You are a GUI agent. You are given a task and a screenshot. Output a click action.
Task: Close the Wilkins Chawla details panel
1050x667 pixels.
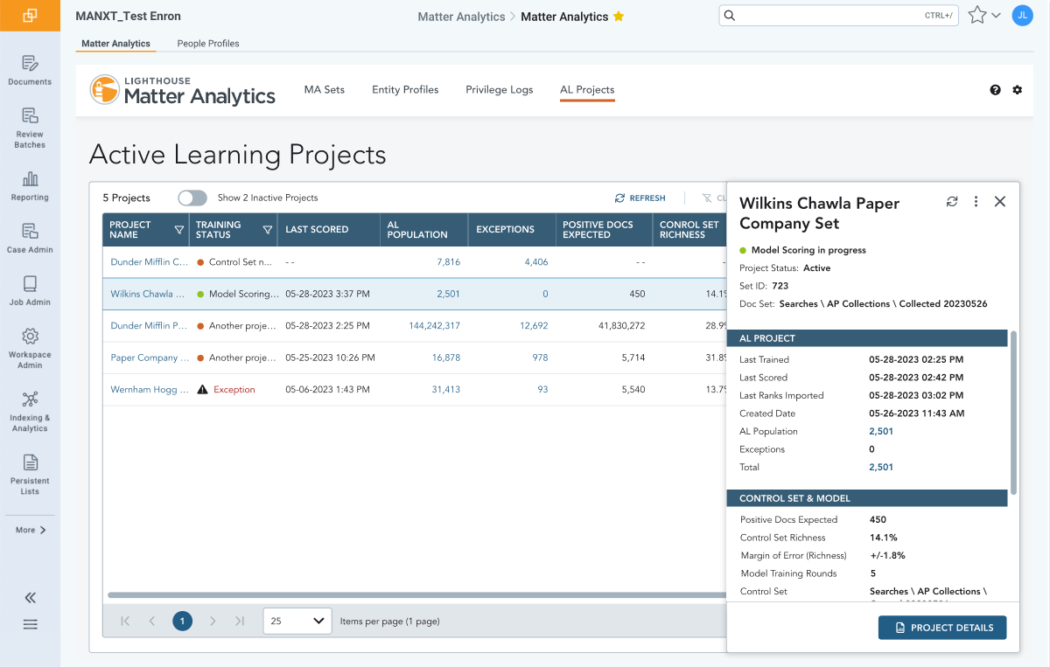(1000, 202)
